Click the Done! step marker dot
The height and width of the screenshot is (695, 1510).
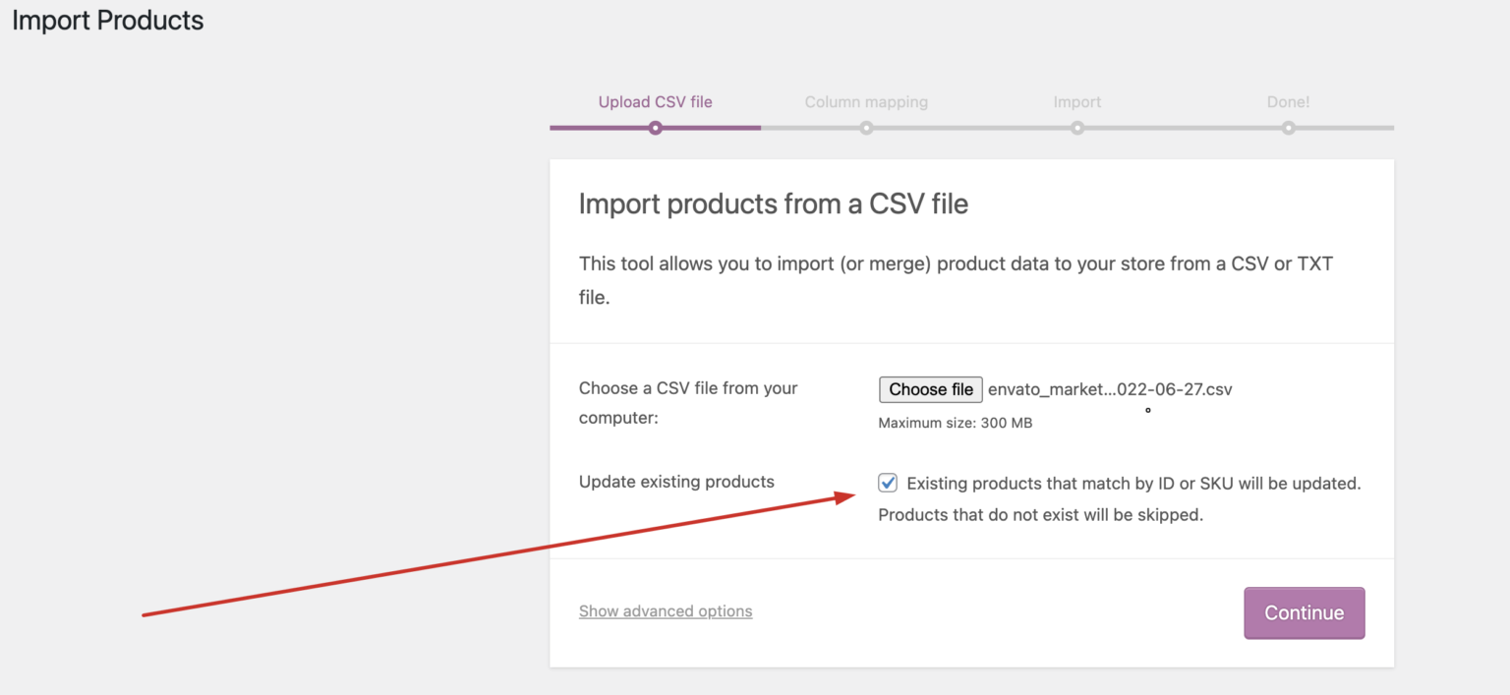click(1288, 127)
